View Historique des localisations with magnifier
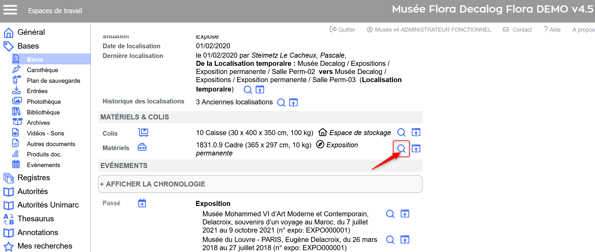The width and height of the screenshot is (595, 252). [281, 102]
